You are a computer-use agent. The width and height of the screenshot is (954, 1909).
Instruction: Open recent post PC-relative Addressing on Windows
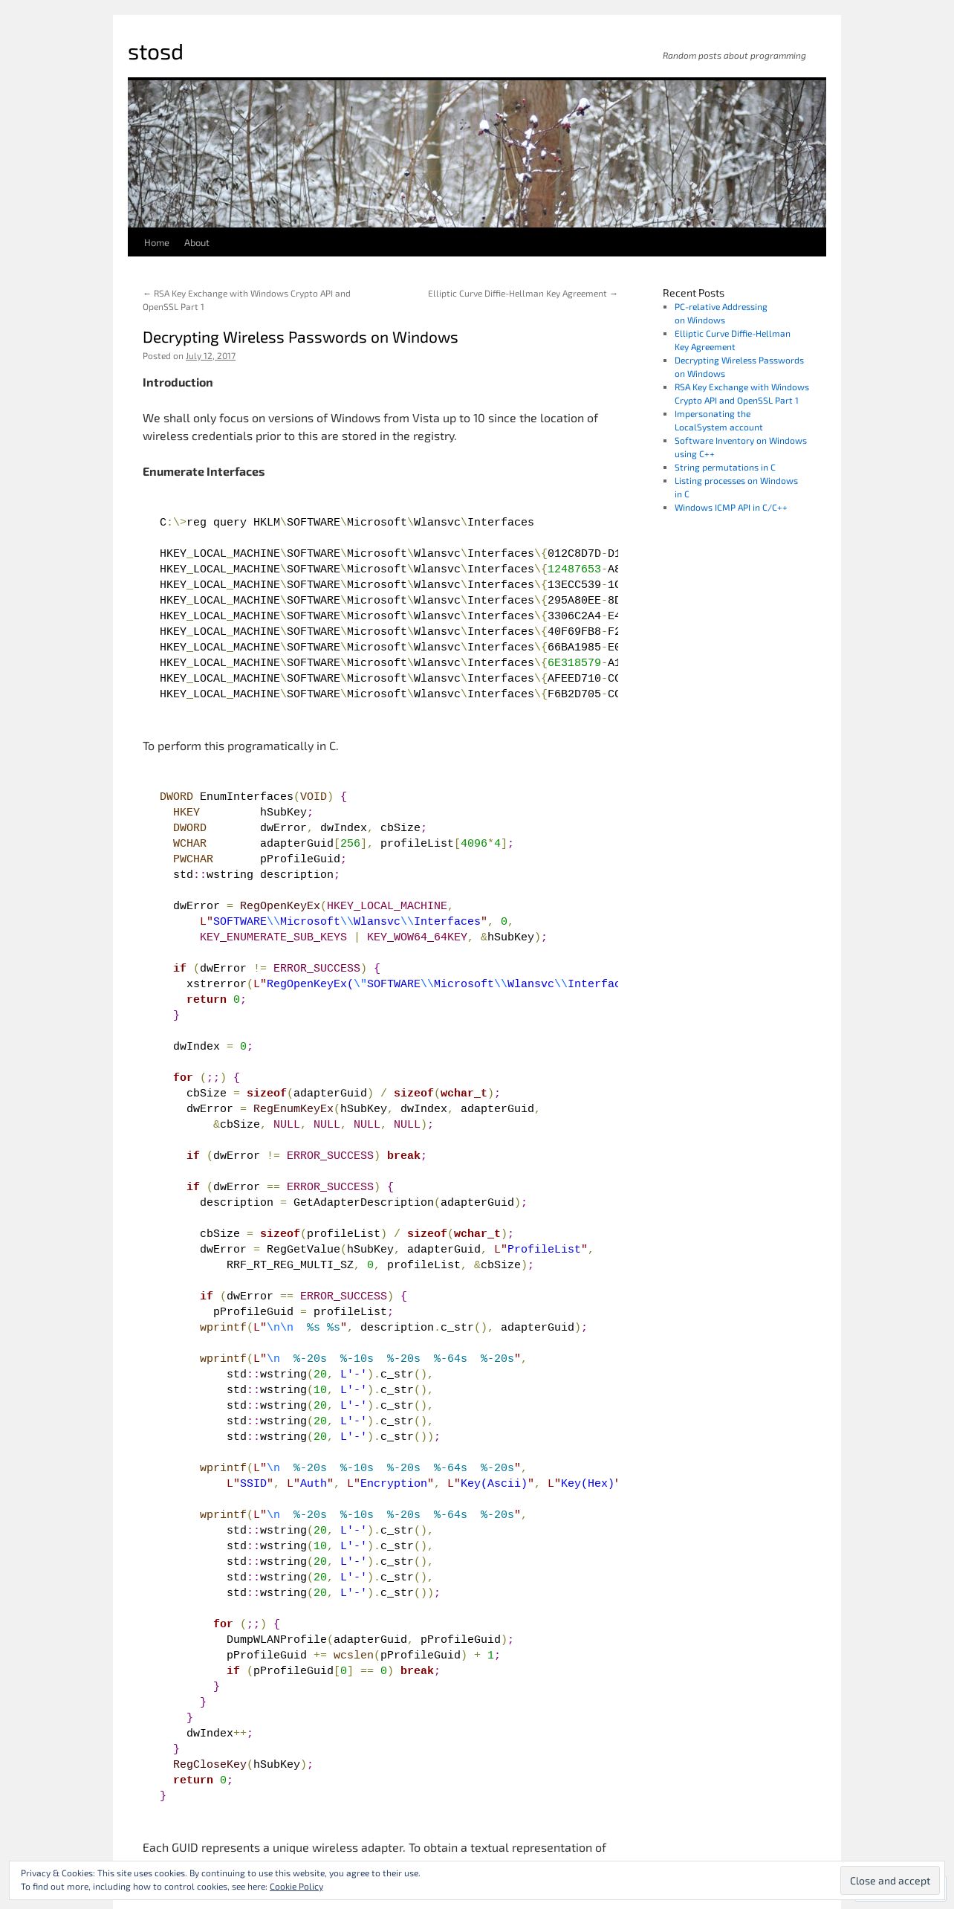coord(721,314)
